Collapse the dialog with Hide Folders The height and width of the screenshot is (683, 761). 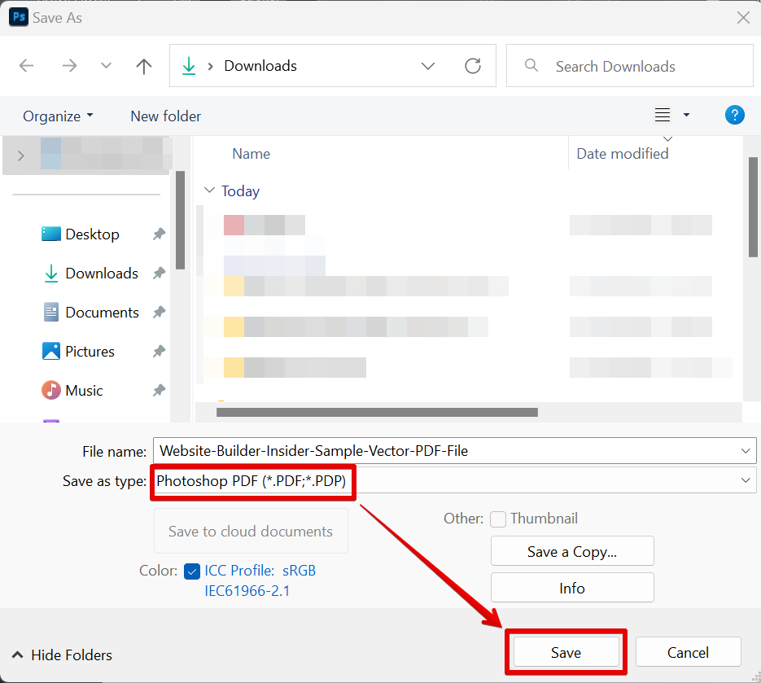(63, 655)
